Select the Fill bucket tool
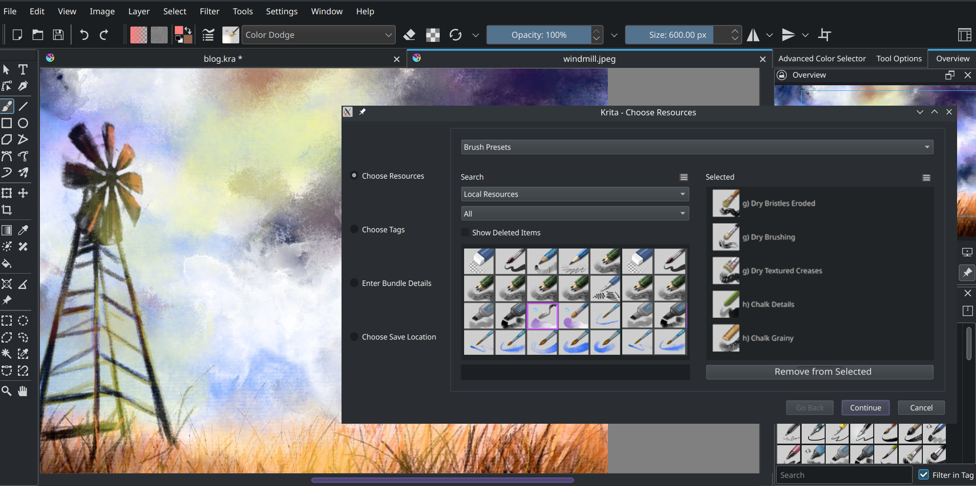The width and height of the screenshot is (976, 486). pos(7,263)
